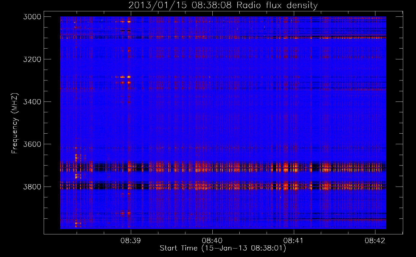The image size is (416, 257).
Task: Select the 3800 frequency axis label
Action: (32, 187)
